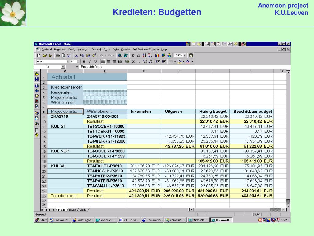
Task: Switch to SAP Logon taskbar button
Action: (x=83, y=220)
